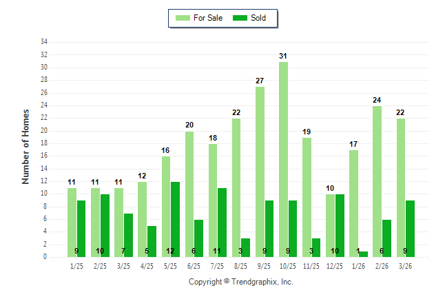The width and height of the screenshot is (445, 299).
Task: Click the 7/25 x-axis label
Action: click(217, 265)
